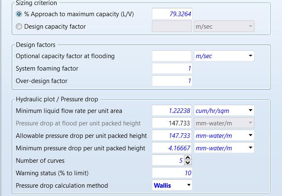Click Optional capacity factor at flooding field
The height and width of the screenshot is (196, 282).
pyautogui.click(x=172, y=56)
